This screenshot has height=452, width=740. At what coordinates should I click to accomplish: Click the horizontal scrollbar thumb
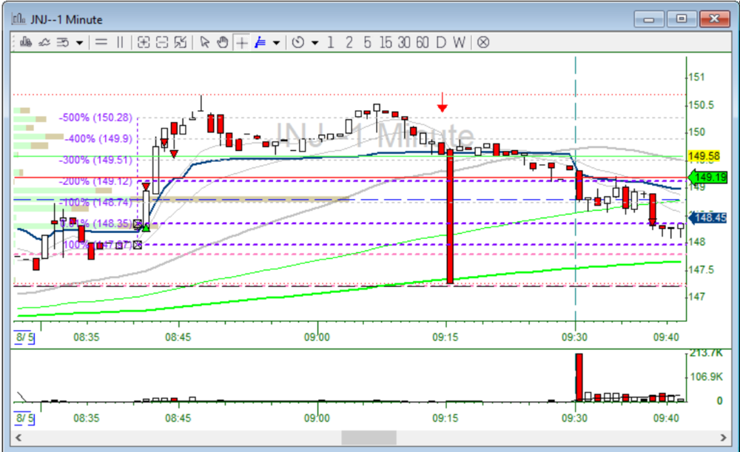pyautogui.click(x=368, y=437)
